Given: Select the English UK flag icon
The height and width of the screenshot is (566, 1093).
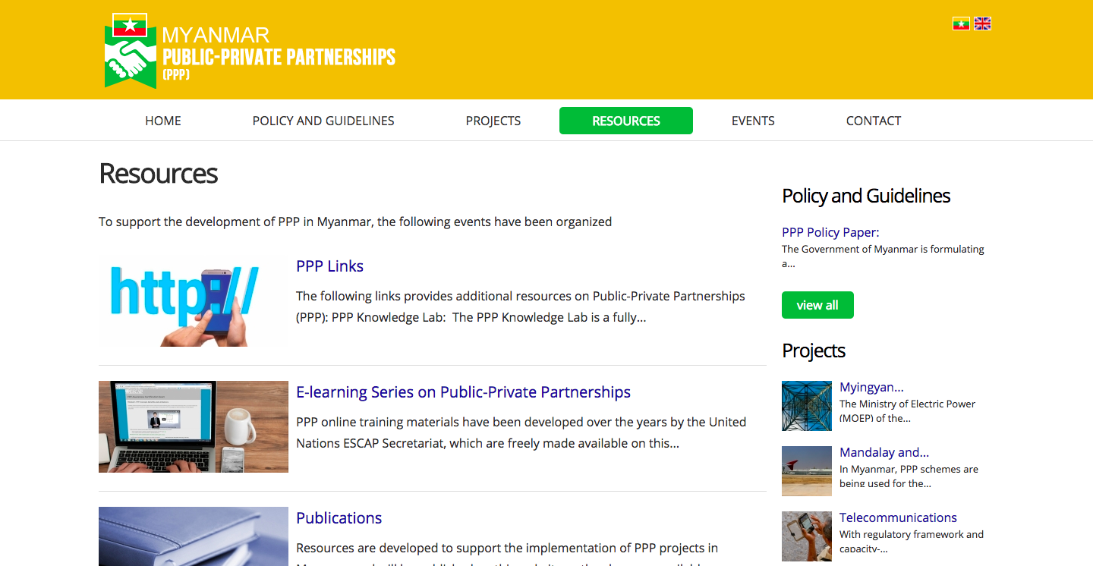Looking at the screenshot, I should click(982, 24).
